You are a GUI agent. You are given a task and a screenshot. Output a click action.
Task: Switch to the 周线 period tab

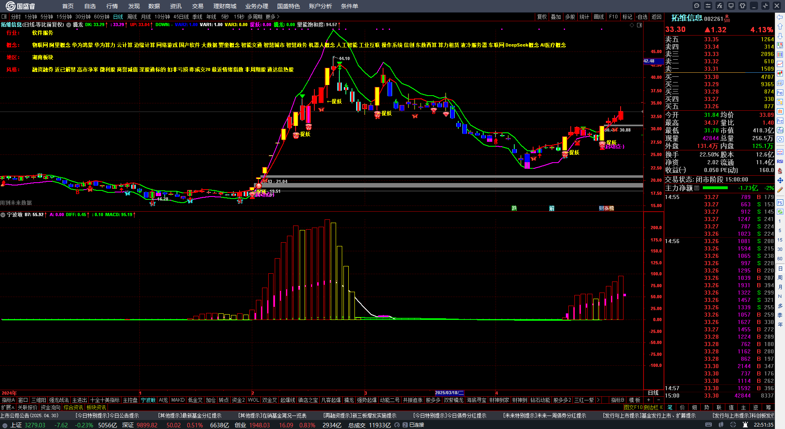tap(132, 17)
